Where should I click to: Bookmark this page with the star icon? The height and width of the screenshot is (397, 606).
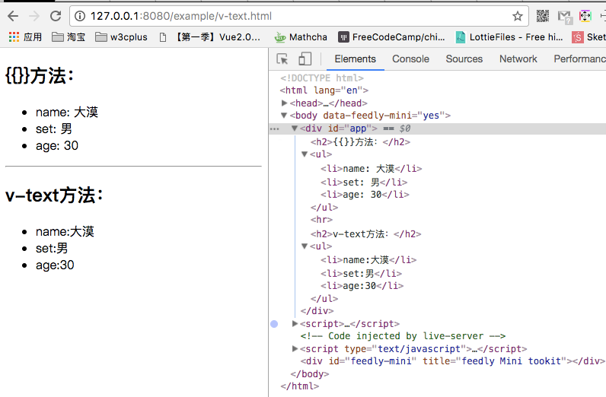pyautogui.click(x=518, y=16)
